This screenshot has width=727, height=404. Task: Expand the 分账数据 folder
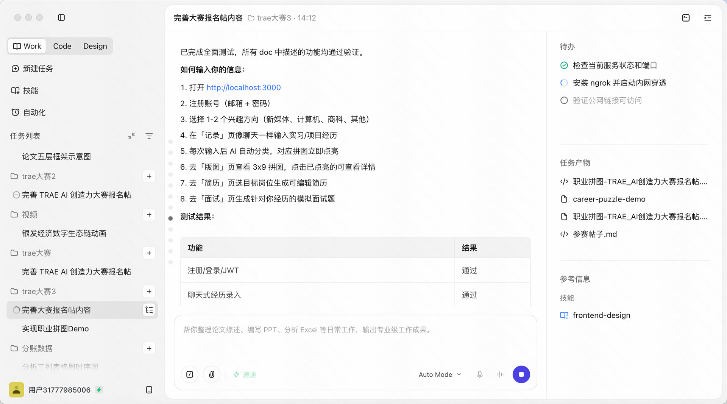pos(31,348)
